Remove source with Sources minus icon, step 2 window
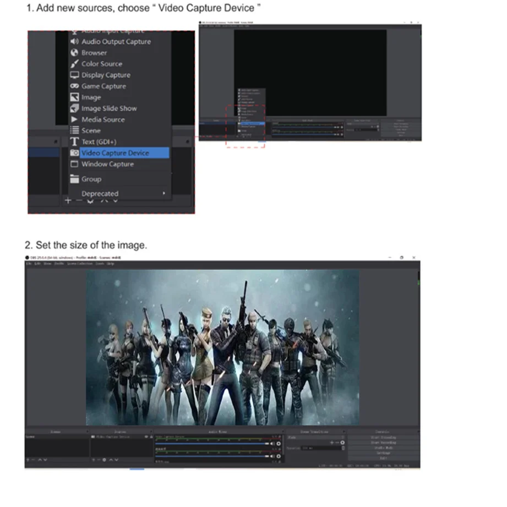 pyautogui.click(x=99, y=460)
